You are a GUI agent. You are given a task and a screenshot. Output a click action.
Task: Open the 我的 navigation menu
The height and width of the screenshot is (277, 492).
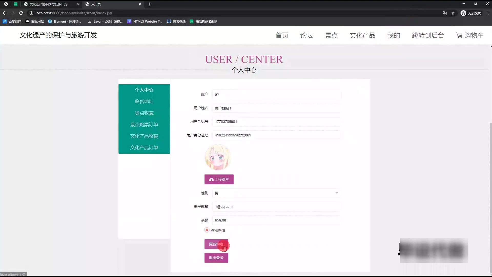click(393, 35)
